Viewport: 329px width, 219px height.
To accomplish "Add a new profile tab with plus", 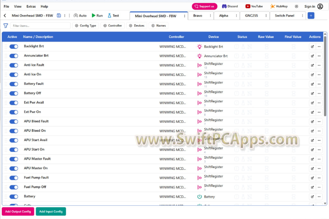I will pyautogui.click(x=311, y=16).
